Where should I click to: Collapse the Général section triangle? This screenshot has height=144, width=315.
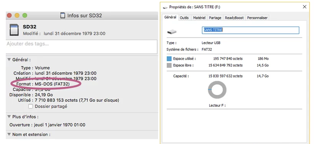pos(9,60)
